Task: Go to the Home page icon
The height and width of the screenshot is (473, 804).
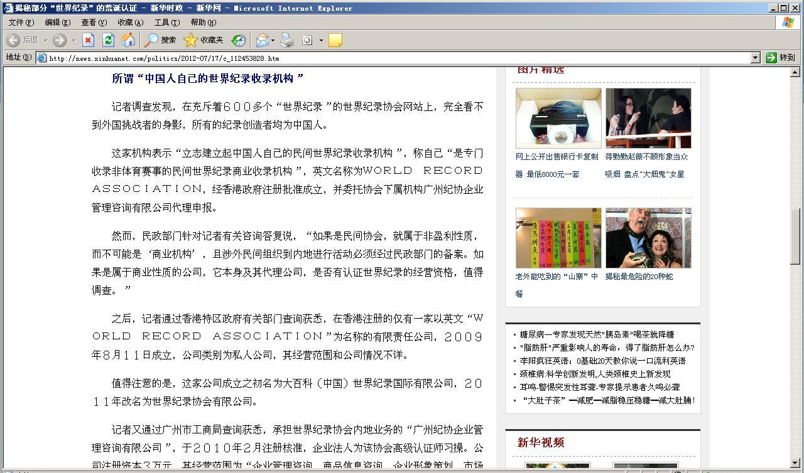Action: click(128, 40)
